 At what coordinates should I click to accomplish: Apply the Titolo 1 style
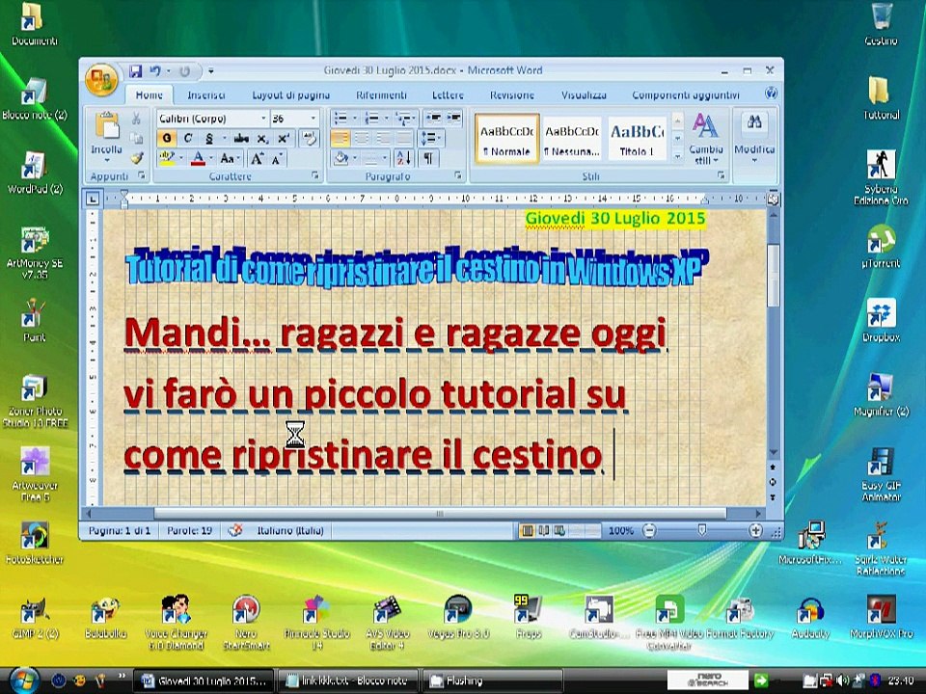pyautogui.click(x=637, y=139)
